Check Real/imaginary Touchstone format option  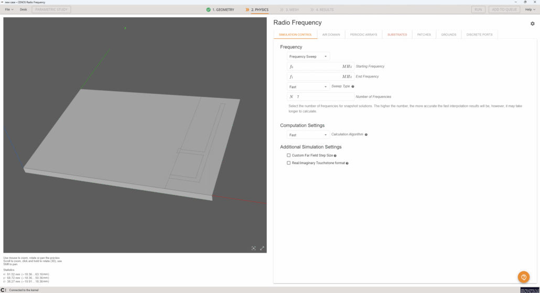pos(289,163)
